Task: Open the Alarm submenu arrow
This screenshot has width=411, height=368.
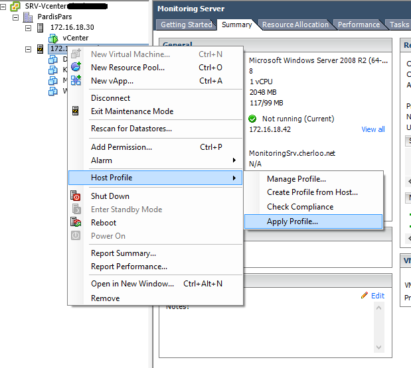Action: coord(234,160)
